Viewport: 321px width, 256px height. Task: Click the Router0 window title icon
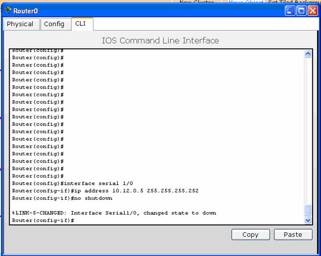pos(8,11)
